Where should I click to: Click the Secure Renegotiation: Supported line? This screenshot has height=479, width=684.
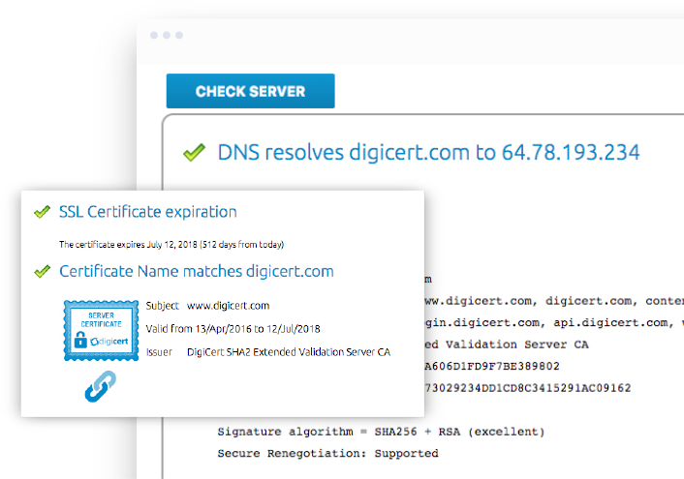(x=328, y=454)
